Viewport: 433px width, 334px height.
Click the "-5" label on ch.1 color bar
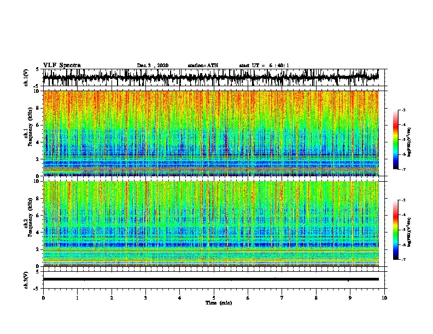403,140
